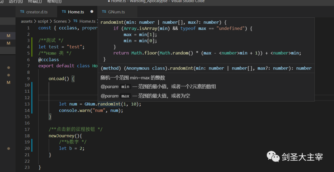This screenshot has height=172, width=334.
Task: Click the '@param min' documentation row
Action: point(158,87)
